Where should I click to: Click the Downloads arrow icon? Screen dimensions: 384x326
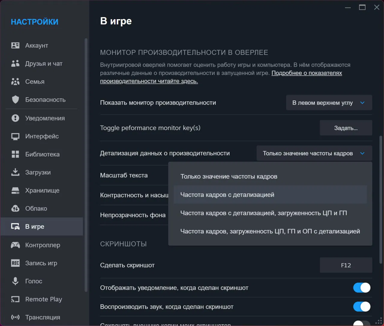pyautogui.click(x=15, y=172)
